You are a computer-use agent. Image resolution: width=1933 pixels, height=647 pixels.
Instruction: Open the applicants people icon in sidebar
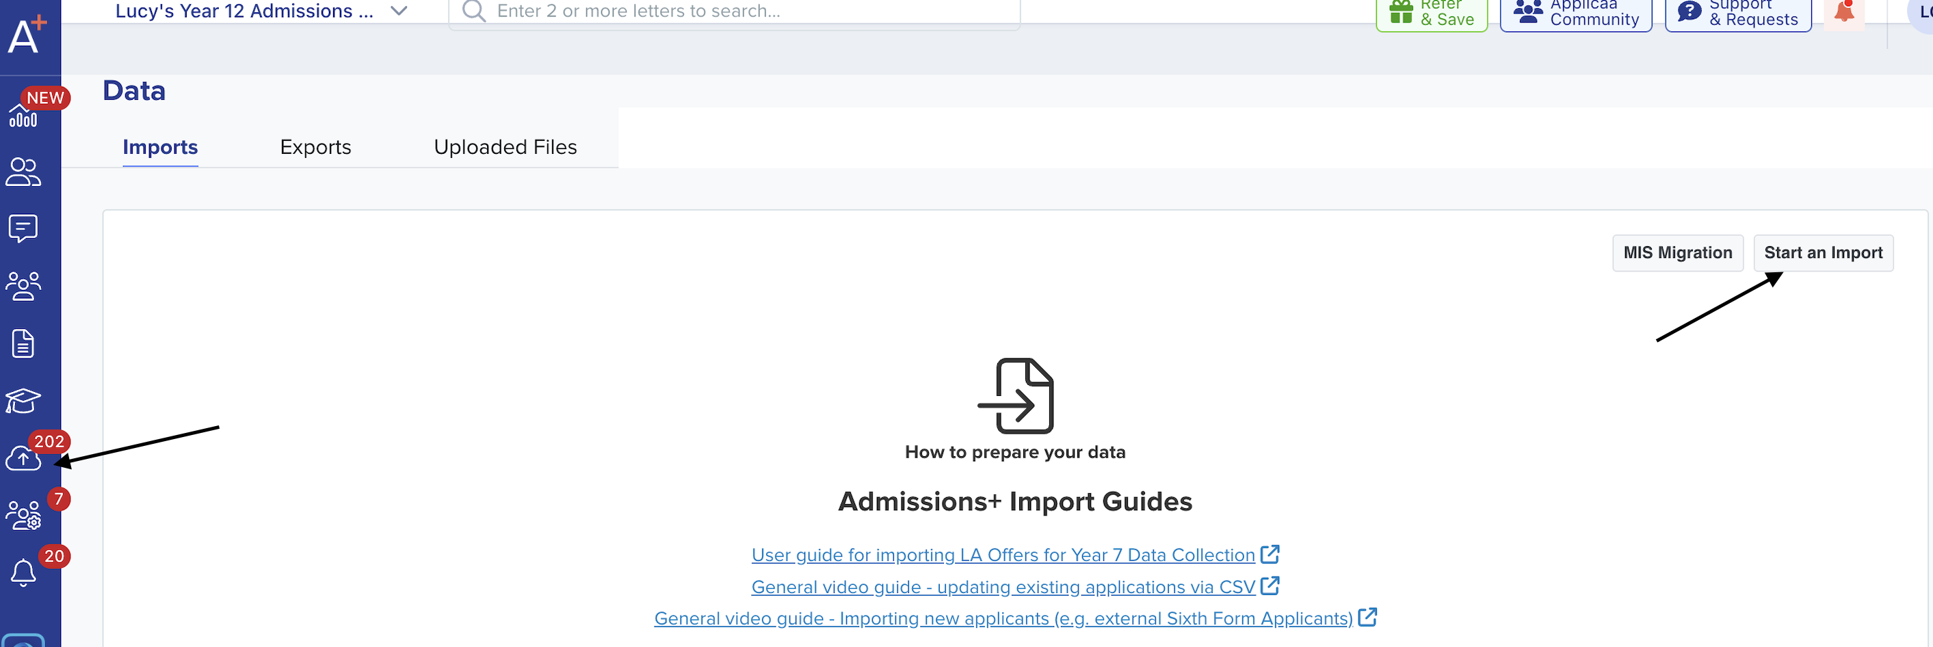click(x=23, y=172)
